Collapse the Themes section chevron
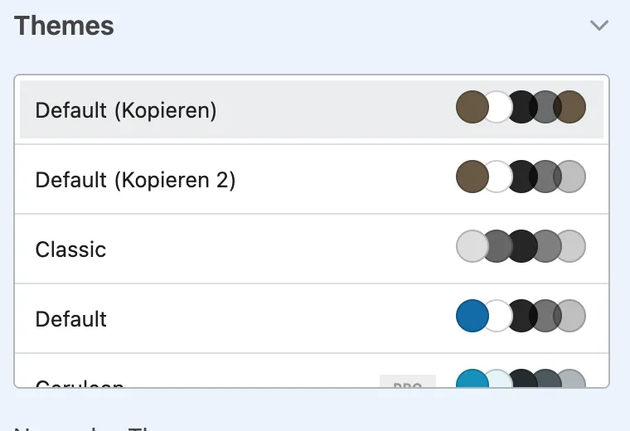 point(599,26)
